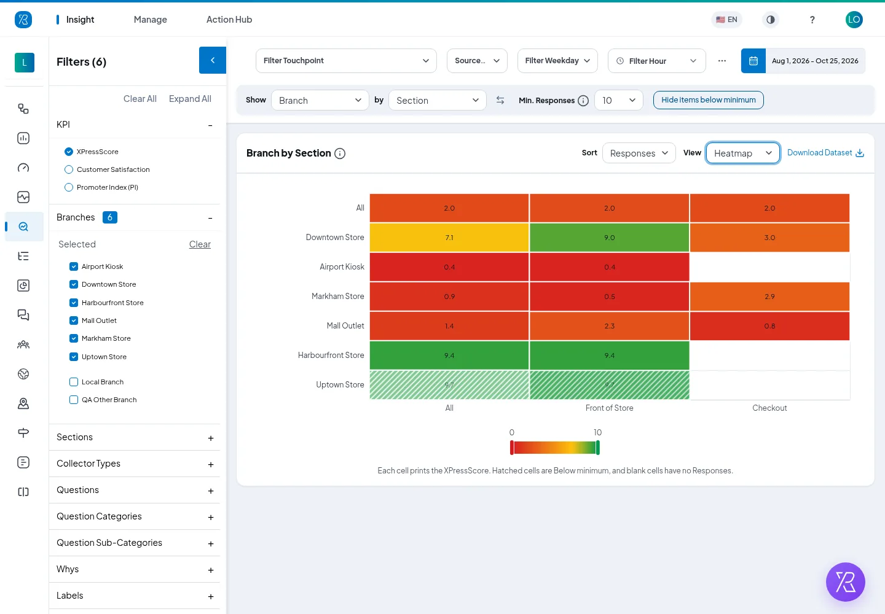Uncheck the Mall Outlet branch
This screenshot has height=614, width=885.
[74, 321]
